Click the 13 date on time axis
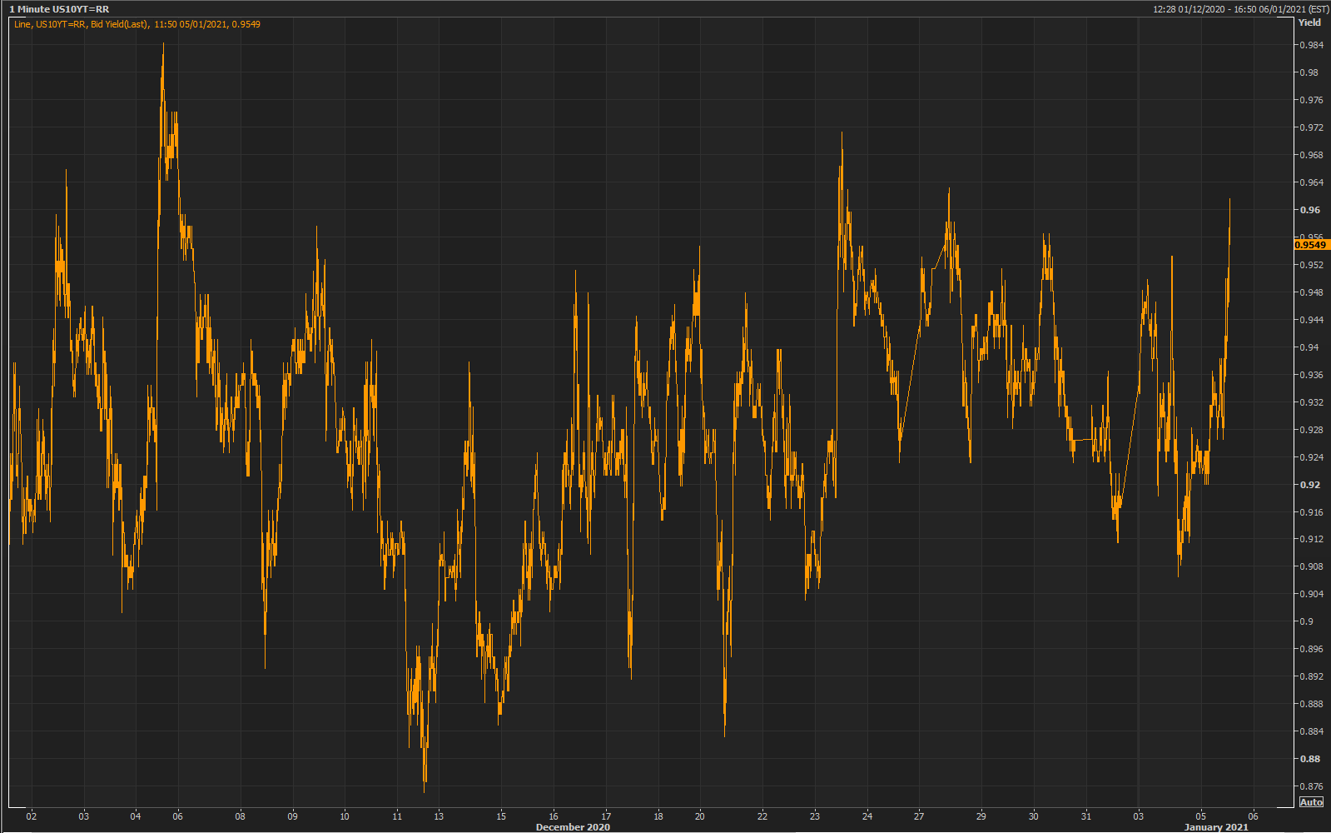This screenshot has height=833, width=1331. pos(439,816)
